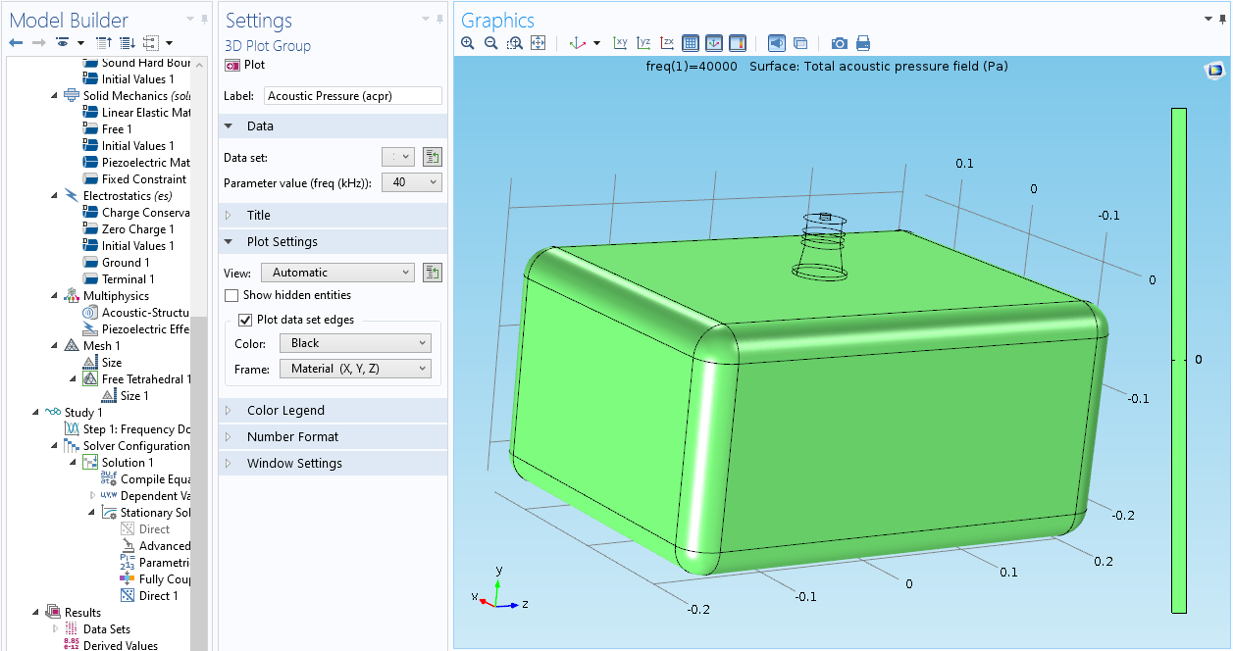The image size is (1233, 651).
Task: Enable Show hidden entities checkbox
Action: pyautogui.click(x=231, y=295)
